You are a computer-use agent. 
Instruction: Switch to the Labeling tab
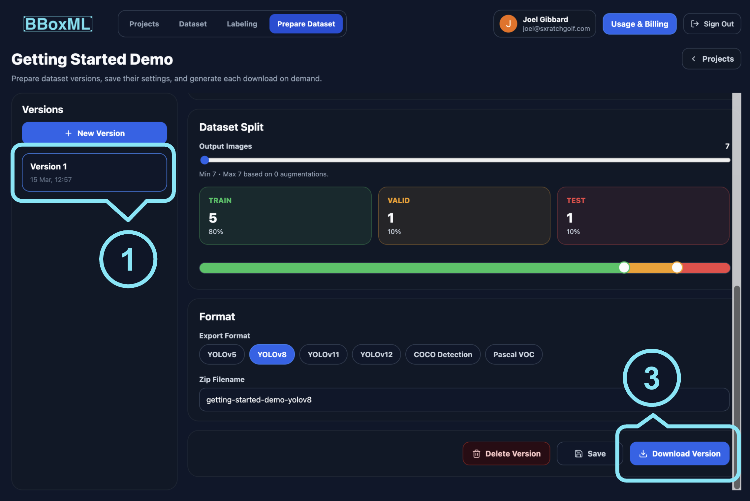tap(242, 24)
